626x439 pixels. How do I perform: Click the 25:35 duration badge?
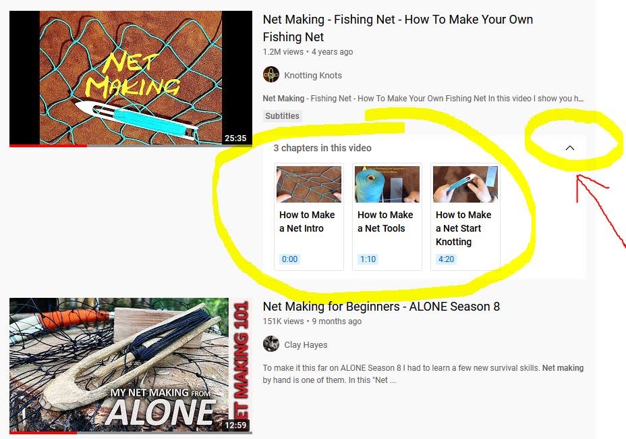(235, 138)
